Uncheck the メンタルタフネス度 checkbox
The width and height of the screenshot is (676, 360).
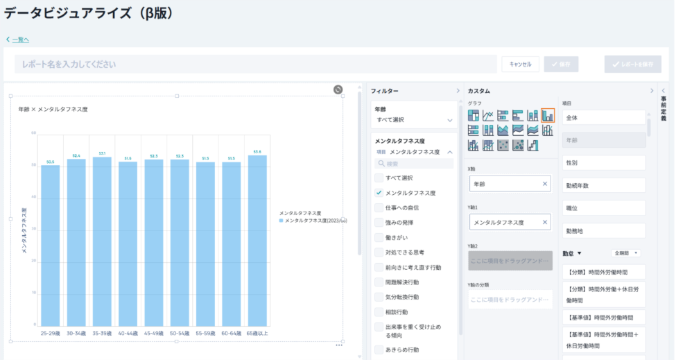379,193
